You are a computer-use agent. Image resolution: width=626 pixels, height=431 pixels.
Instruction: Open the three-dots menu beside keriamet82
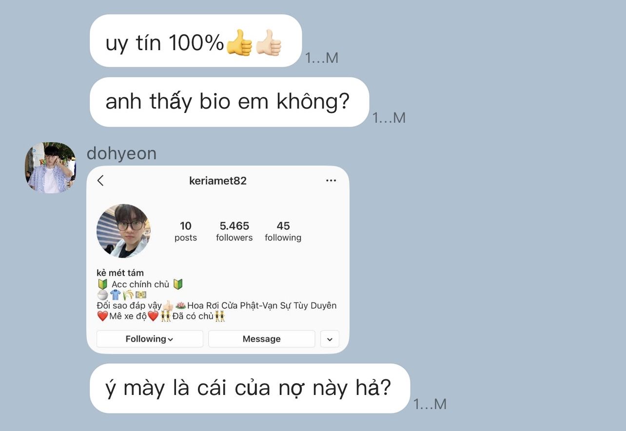click(331, 181)
